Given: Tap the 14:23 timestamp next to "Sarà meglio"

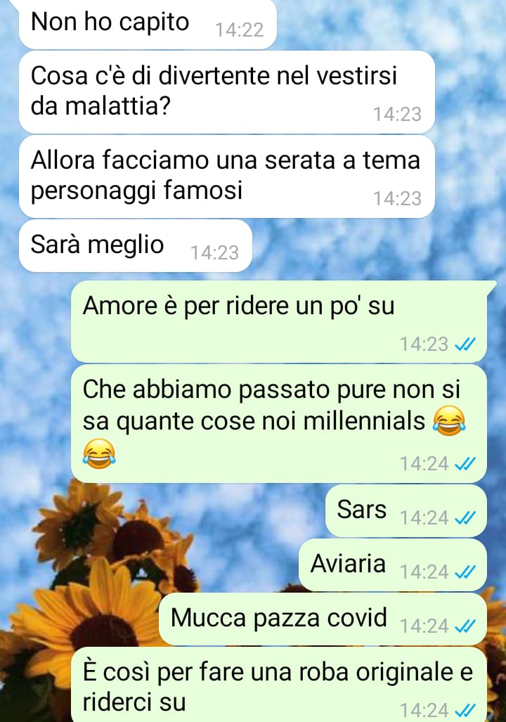Looking at the screenshot, I should 214,253.
